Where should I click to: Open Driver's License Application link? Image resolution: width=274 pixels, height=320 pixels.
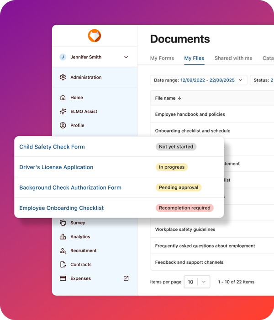tap(56, 167)
